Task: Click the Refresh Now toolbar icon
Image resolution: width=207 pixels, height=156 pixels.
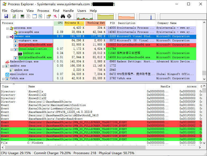Action: pos(14,16)
